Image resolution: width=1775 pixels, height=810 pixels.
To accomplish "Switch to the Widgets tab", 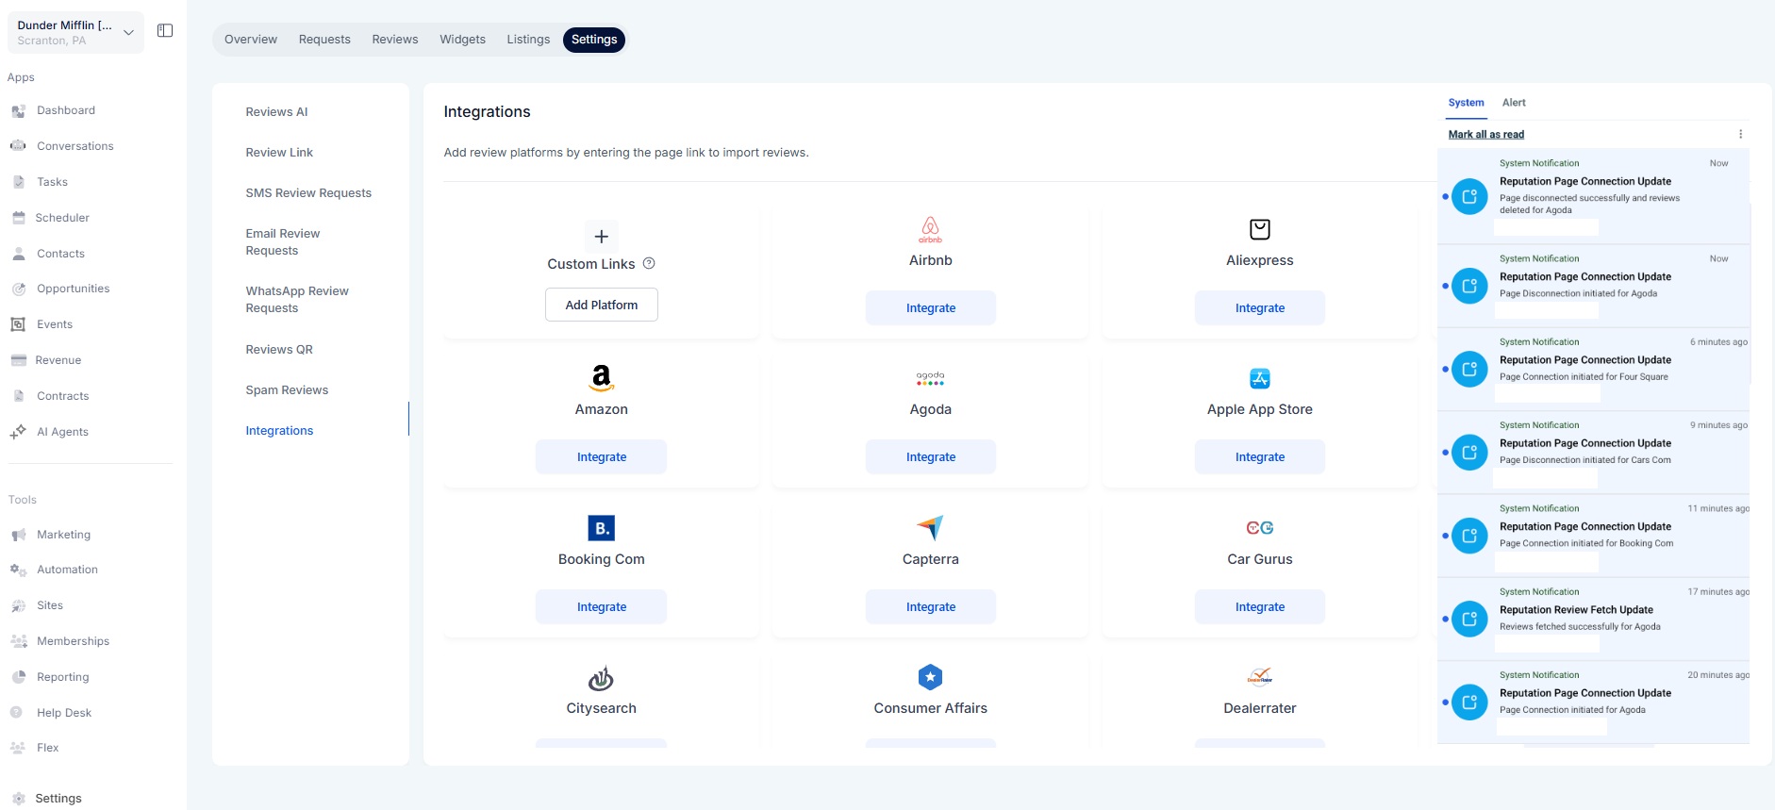I will (x=463, y=40).
